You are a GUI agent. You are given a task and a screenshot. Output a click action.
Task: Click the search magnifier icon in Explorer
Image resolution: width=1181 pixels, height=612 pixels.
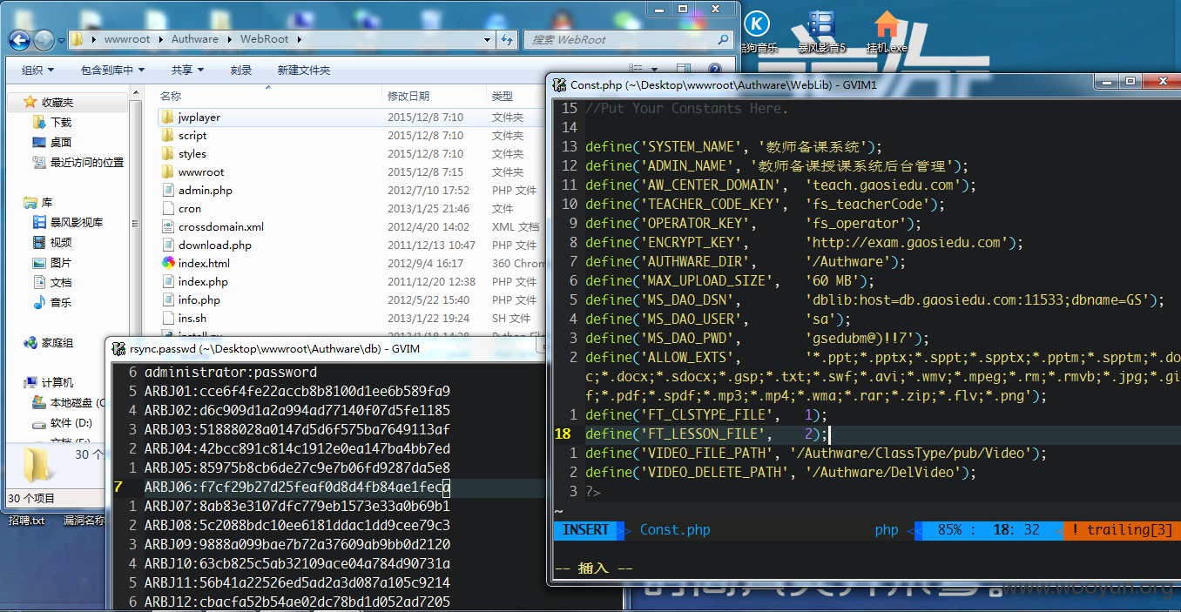click(x=723, y=39)
